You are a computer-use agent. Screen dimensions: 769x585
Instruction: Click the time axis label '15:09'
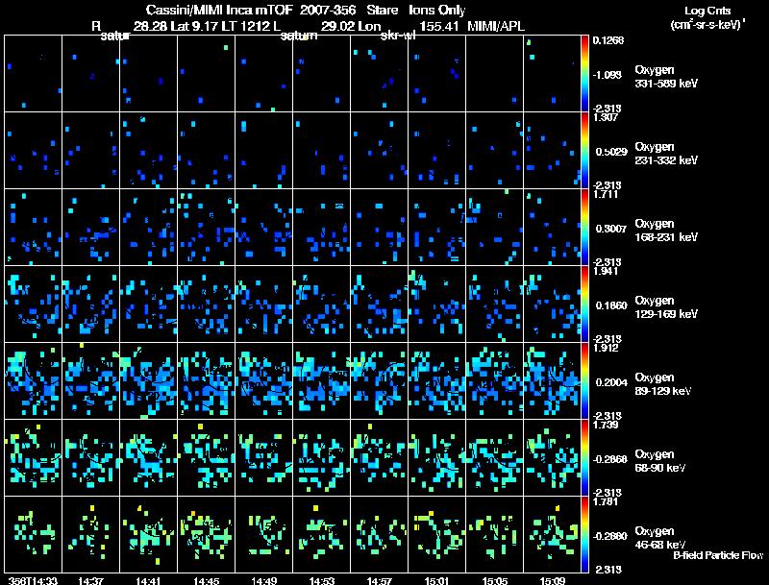(x=552, y=580)
